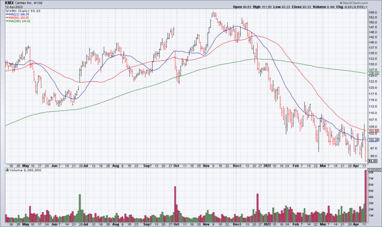Click the green 126.02 price tag on axis

click(x=374, y=73)
